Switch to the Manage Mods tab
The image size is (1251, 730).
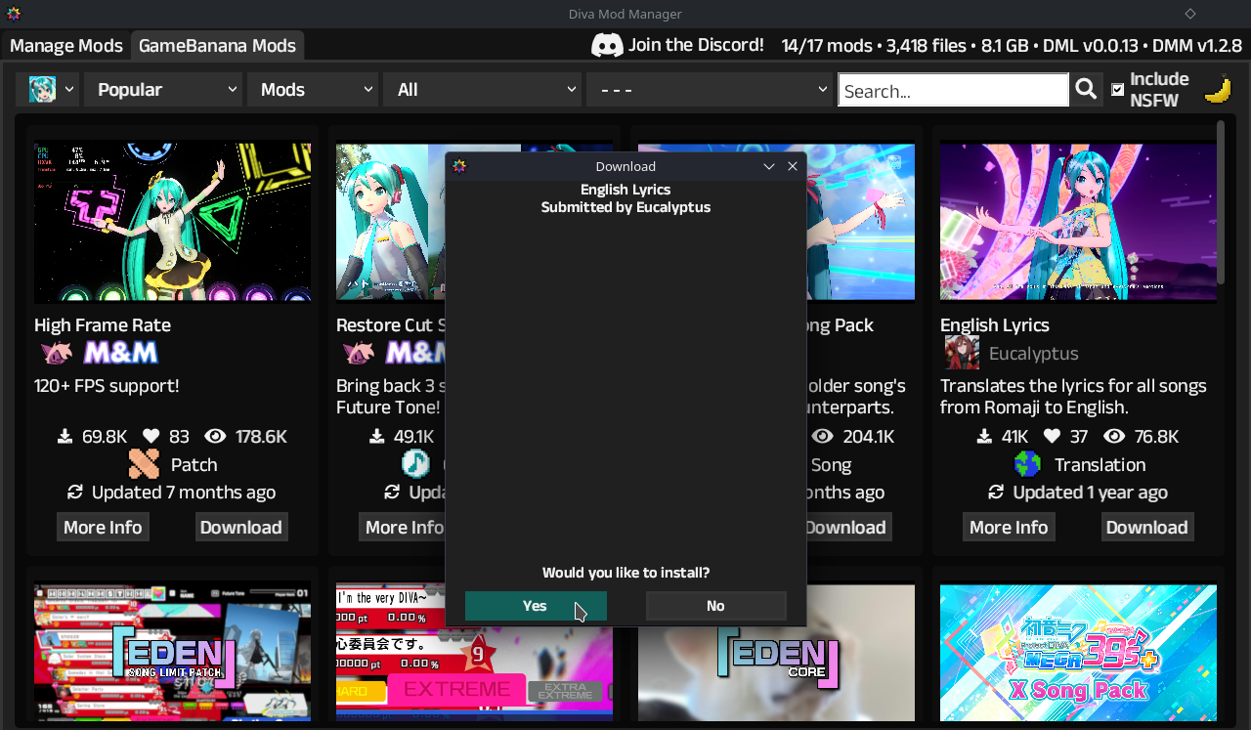(66, 46)
